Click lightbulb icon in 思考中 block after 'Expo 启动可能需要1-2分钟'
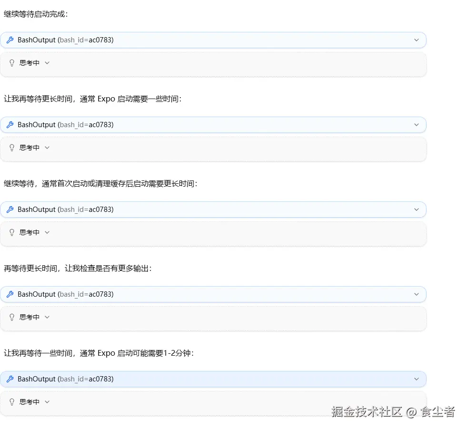The height and width of the screenshot is (430, 467). click(x=12, y=402)
